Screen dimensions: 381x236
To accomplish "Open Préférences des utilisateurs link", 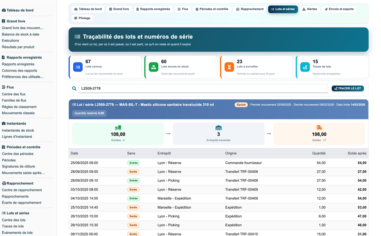I will tap(23, 77).
